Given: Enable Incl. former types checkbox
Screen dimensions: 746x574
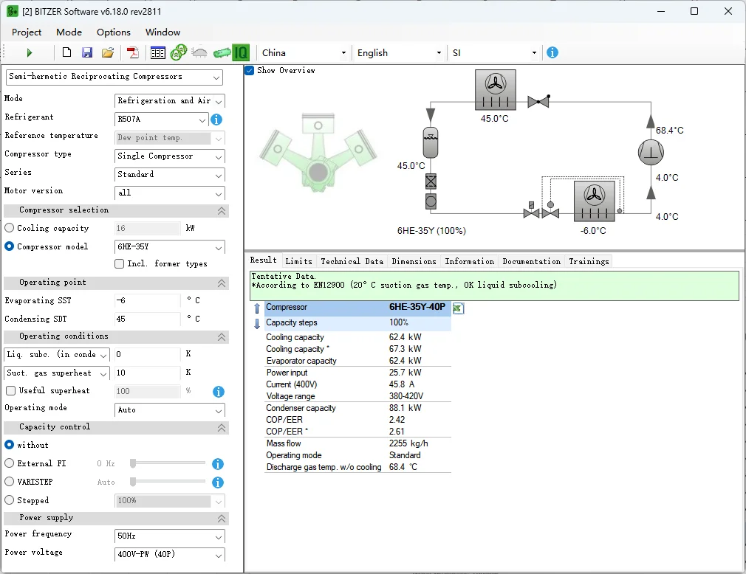Looking at the screenshot, I should pyautogui.click(x=119, y=264).
